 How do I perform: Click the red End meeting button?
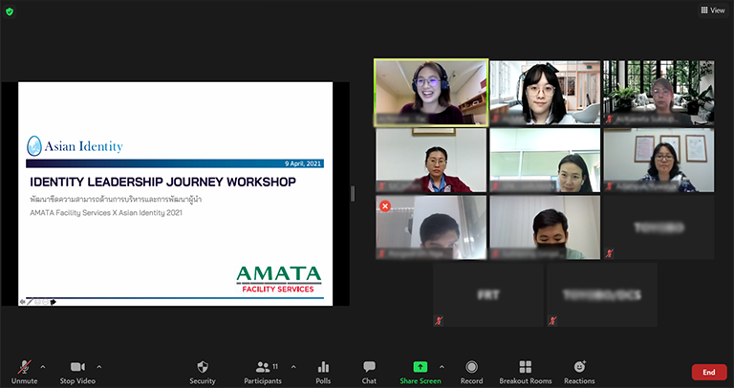[x=708, y=372]
